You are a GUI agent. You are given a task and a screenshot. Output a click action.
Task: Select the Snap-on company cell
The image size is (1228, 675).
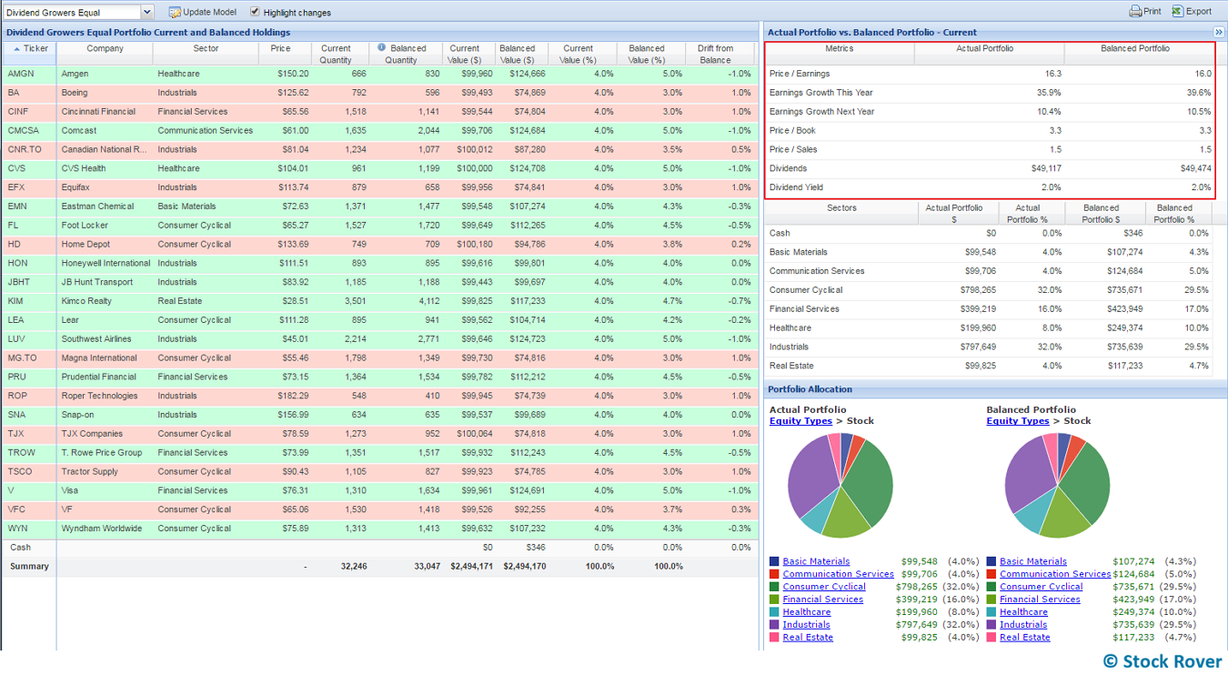105,415
